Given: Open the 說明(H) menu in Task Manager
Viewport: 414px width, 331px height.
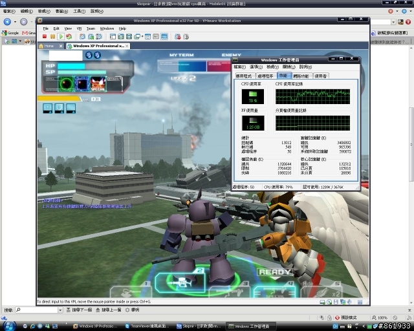Looking at the screenshot, I should click(x=305, y=67).
